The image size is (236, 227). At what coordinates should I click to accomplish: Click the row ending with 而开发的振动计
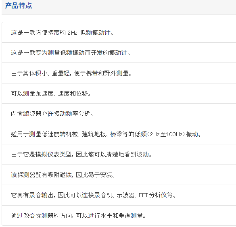point(119,53)
